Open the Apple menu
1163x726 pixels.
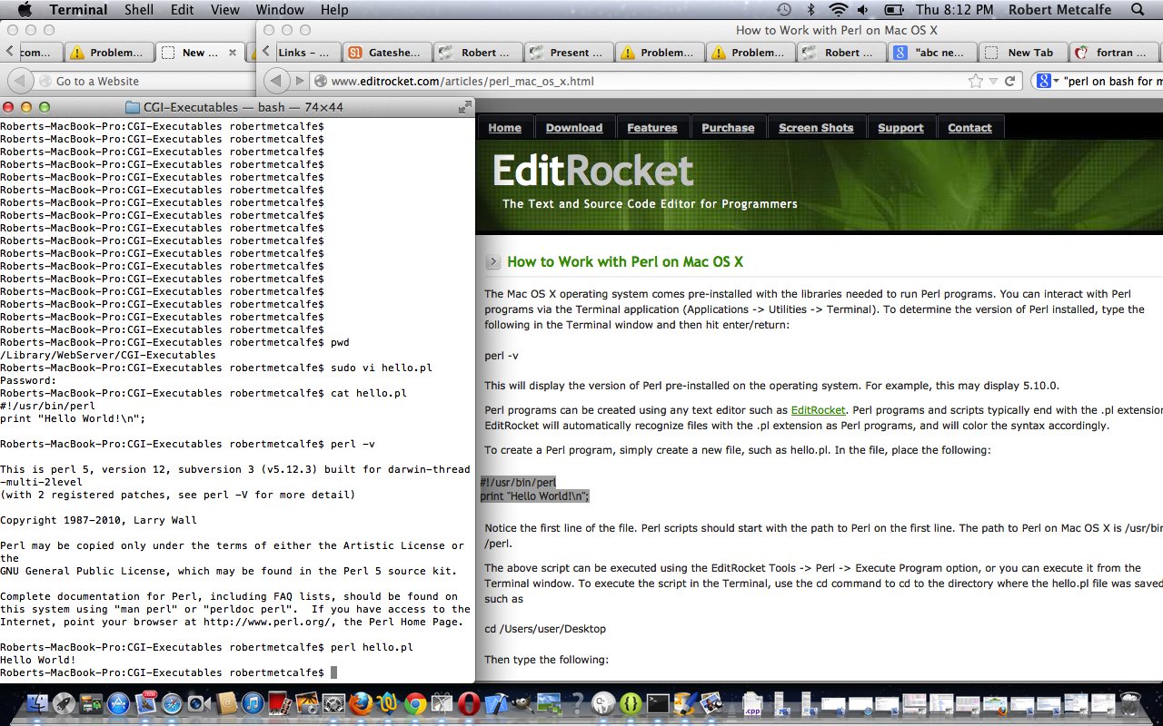(25, 10)
